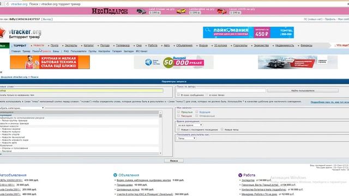This screenshot has height=196, width=349.
Task: Open the Трекер submenu link
Action: coord(26,51)
